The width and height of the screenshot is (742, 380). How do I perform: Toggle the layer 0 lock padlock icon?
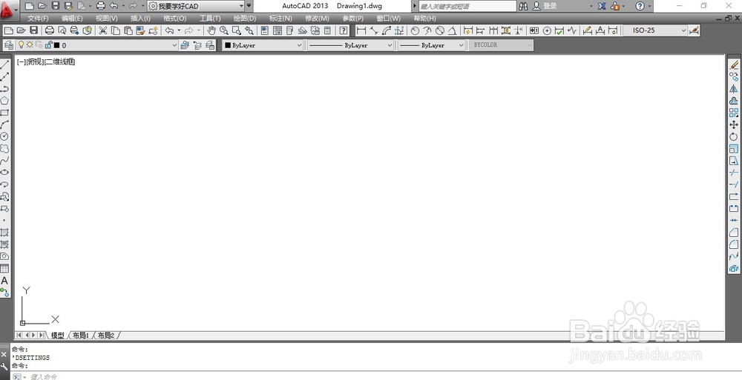point(48,45)
